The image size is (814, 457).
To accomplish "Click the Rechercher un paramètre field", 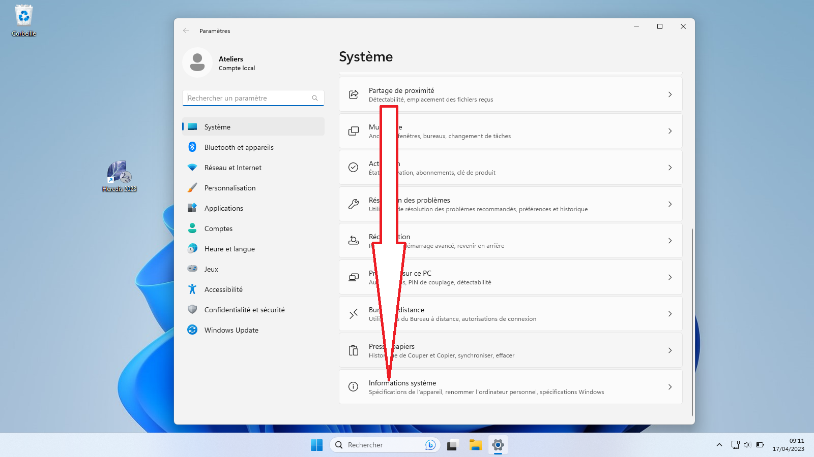I will coord(248,98).
